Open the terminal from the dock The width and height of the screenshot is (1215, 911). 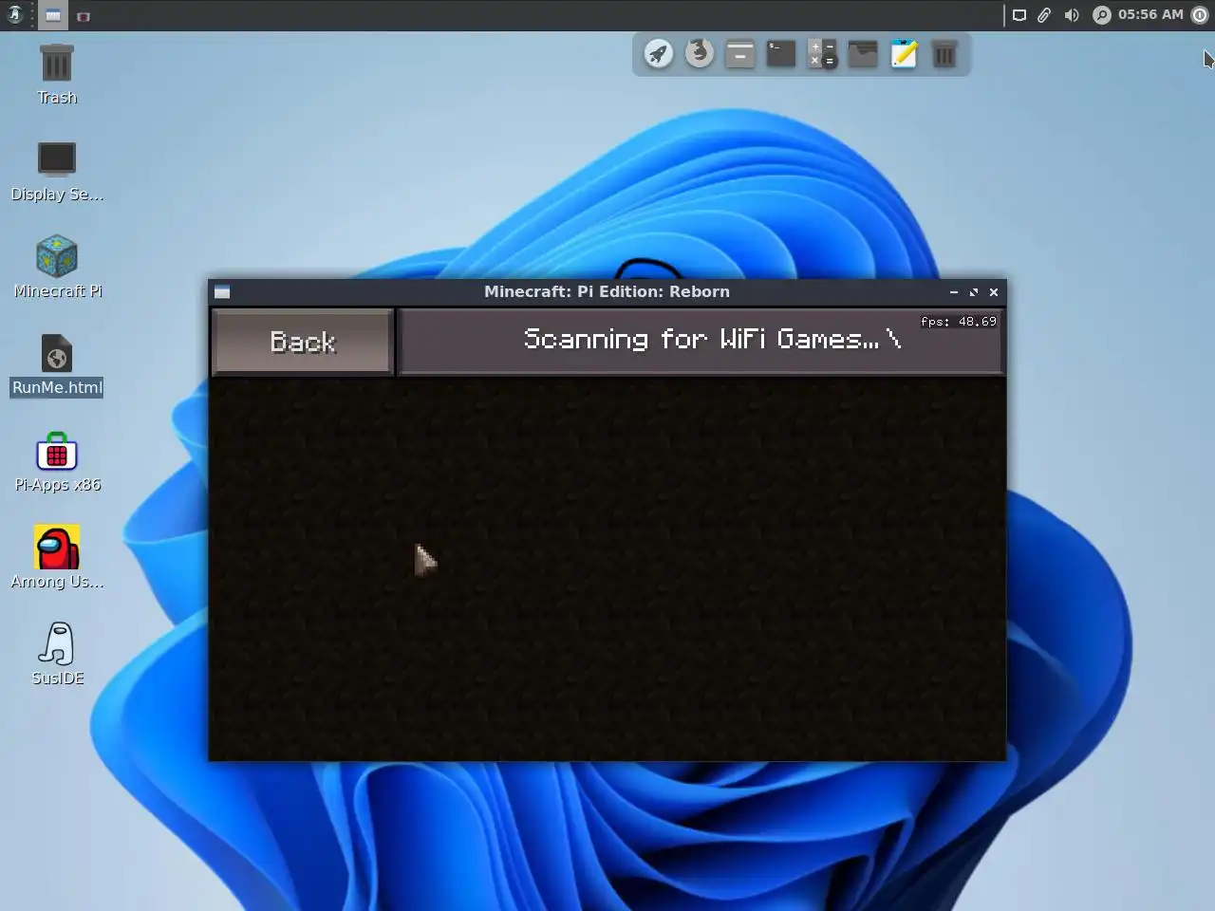click(x=781, y=54)
